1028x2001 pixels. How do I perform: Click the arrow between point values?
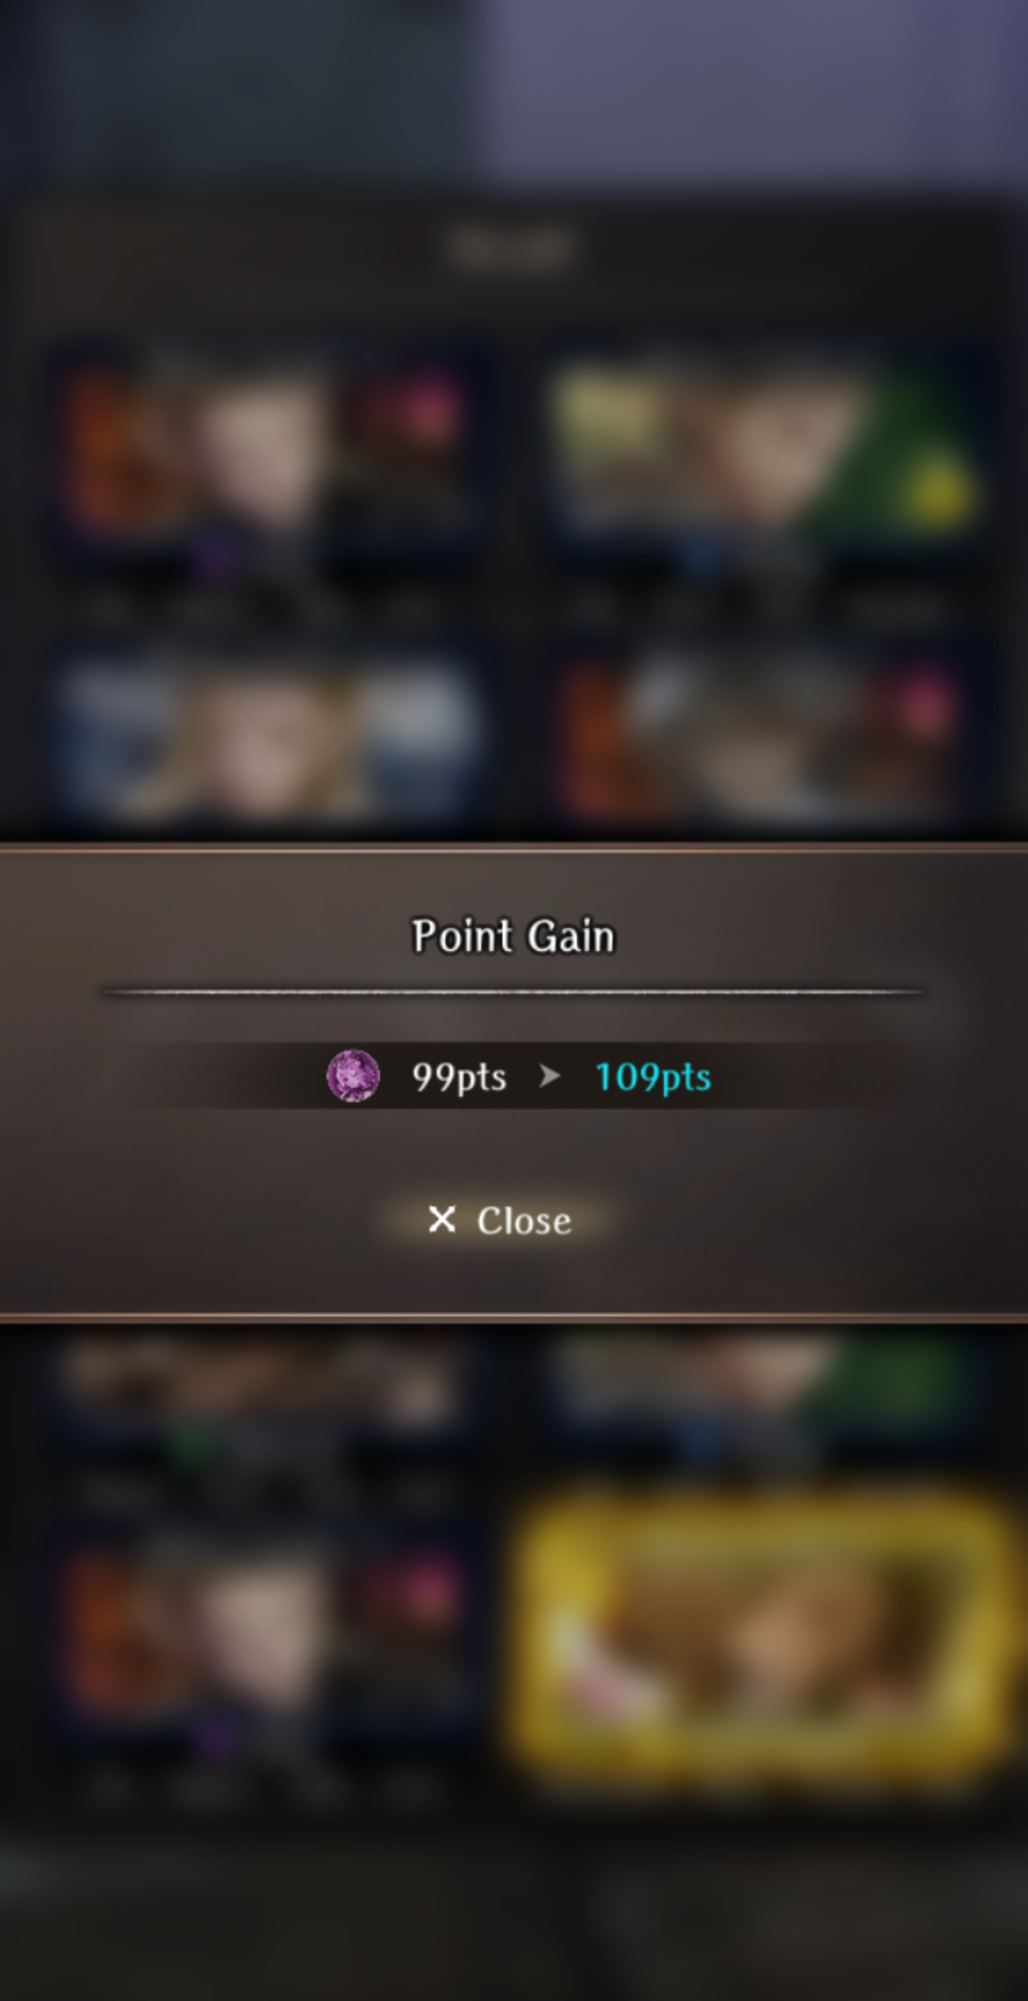coord(549,1076)
